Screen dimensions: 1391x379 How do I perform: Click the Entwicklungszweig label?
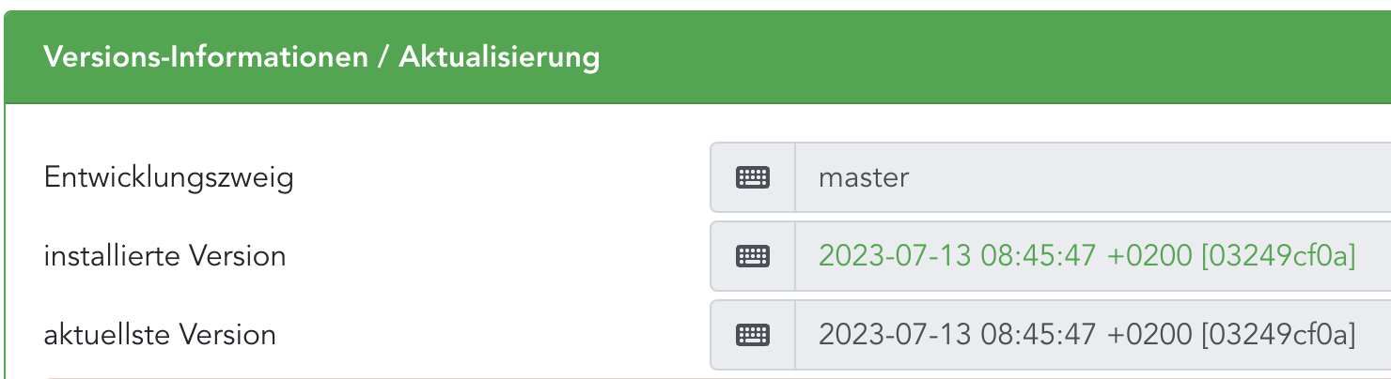[x=169, y=177]
